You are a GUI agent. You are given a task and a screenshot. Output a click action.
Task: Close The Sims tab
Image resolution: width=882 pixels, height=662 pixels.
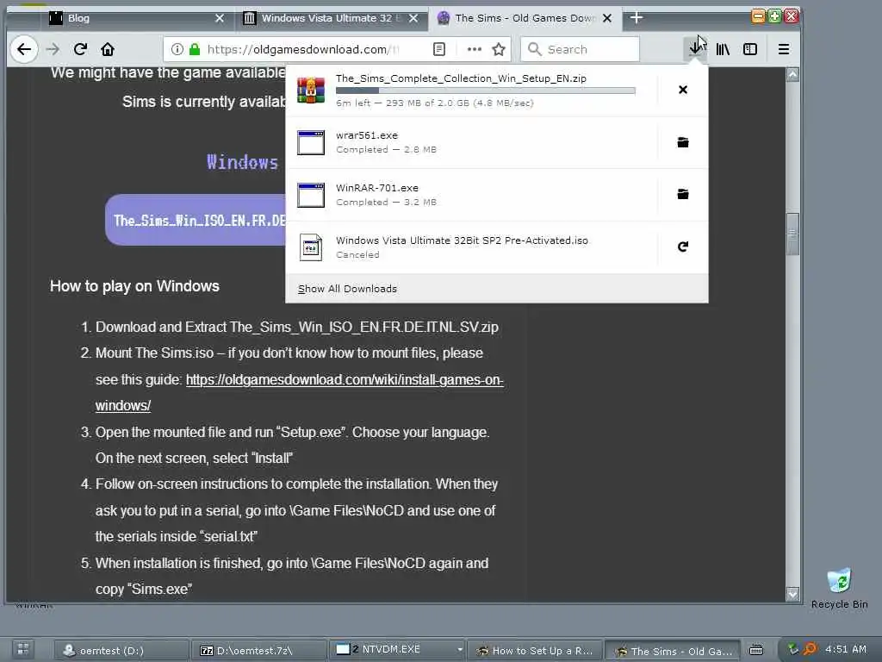click(607, 18)
